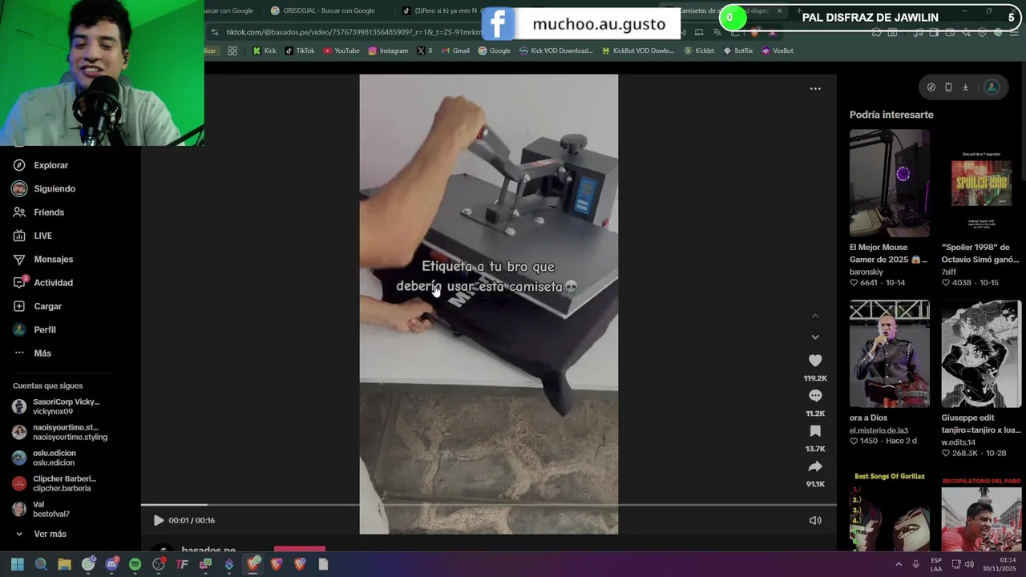Screen dimensions: 1026x577
Task: Click the Kicklet bookmark
Action: point(699,50)
